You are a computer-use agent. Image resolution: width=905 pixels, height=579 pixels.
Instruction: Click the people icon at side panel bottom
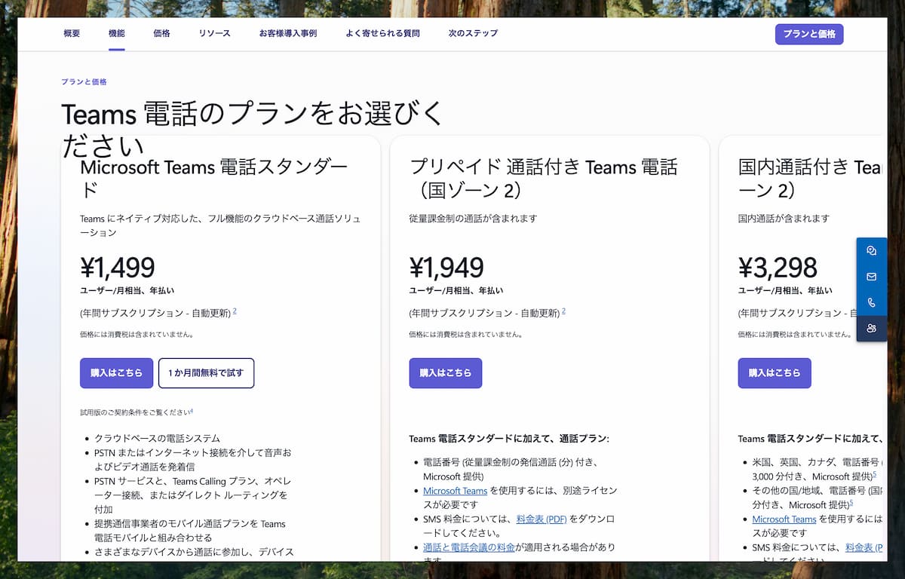pyautogui.click(x=871, y=328)
